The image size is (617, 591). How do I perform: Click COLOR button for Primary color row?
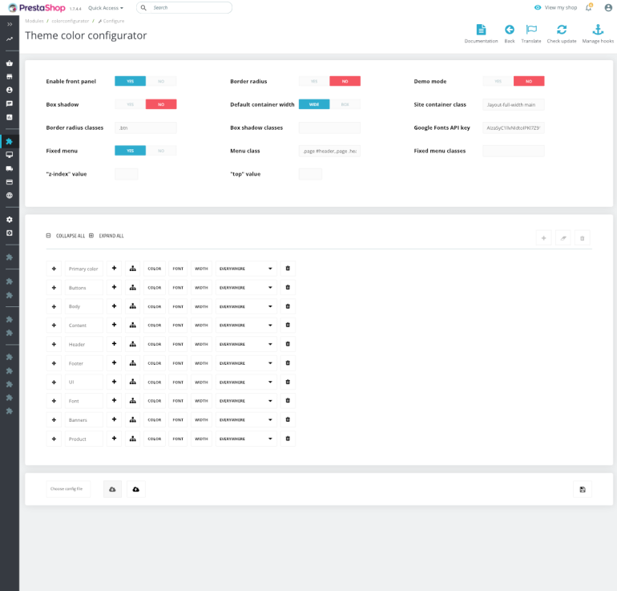coord(154,269)
